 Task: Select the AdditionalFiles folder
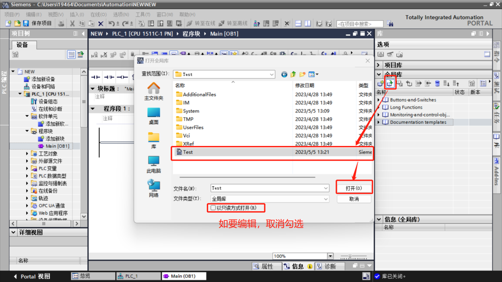[199, 95]
